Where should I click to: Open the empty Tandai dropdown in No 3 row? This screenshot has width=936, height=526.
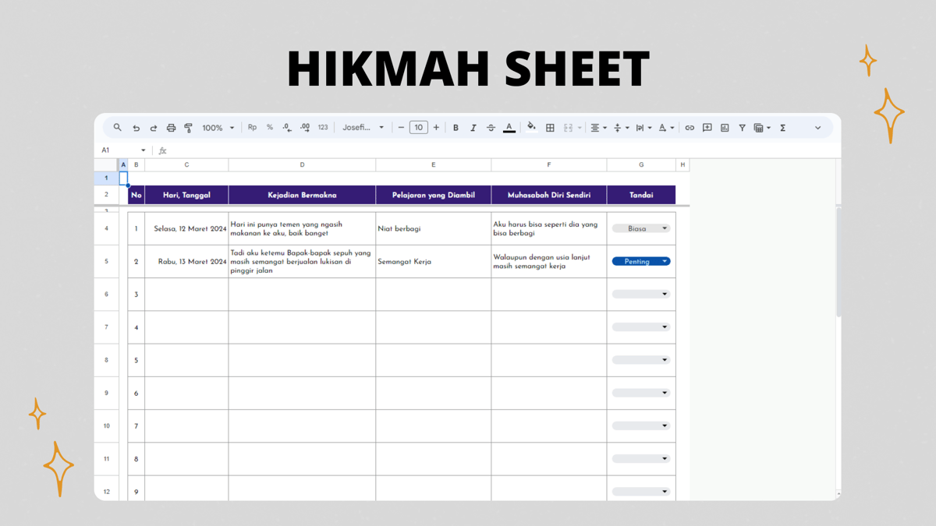pyautogui.click(x=641, y=295)
